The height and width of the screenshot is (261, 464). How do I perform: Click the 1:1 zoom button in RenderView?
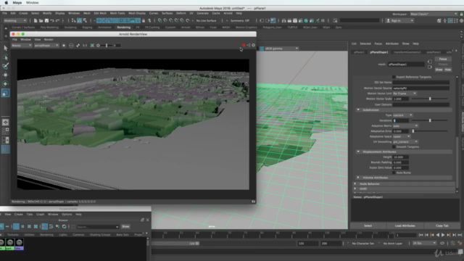[85, 45]
